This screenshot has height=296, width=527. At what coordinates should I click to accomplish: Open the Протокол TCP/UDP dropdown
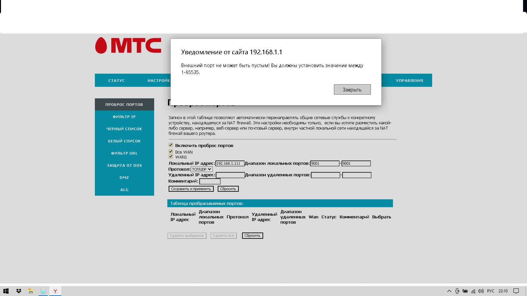(x=202, y=169)
